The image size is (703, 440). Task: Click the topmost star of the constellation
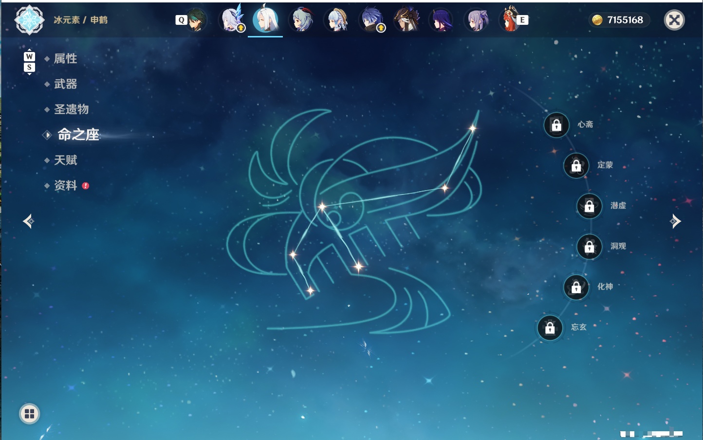tap(472, 128)
